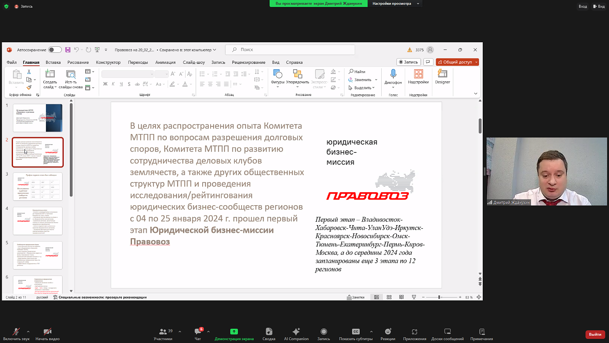Click the Save icon in PowerPoint title bar

(x=68, y=50)
